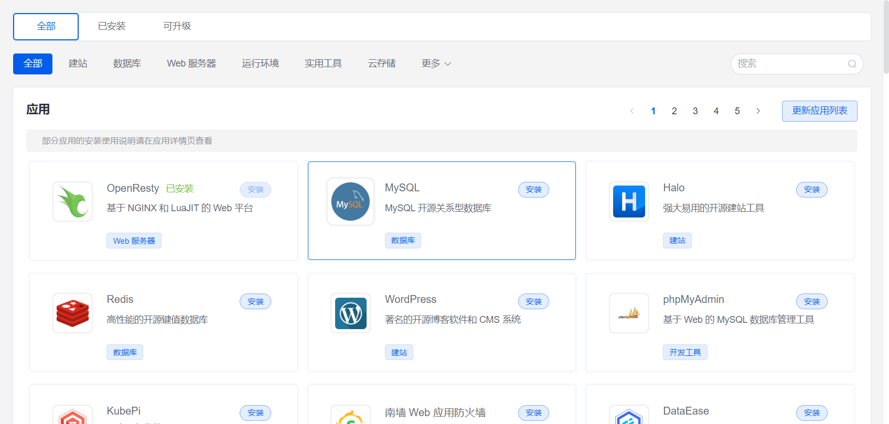Click the page vertical scrollbar
Image resolution: width=889 pixels, height=424 pixels.
pyautogui.click(x=886, y=37)
